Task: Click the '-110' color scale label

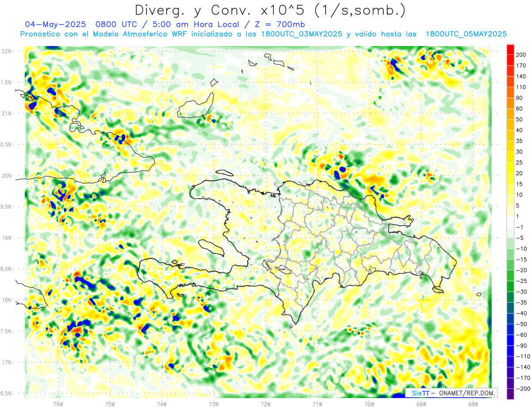Action: (523, 356)
